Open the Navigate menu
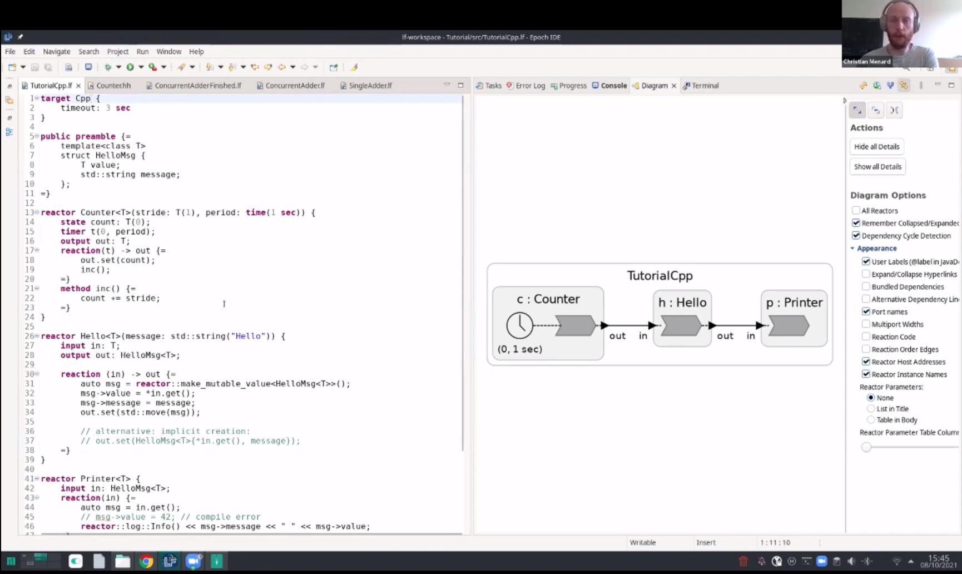 [x=57, y=51]
